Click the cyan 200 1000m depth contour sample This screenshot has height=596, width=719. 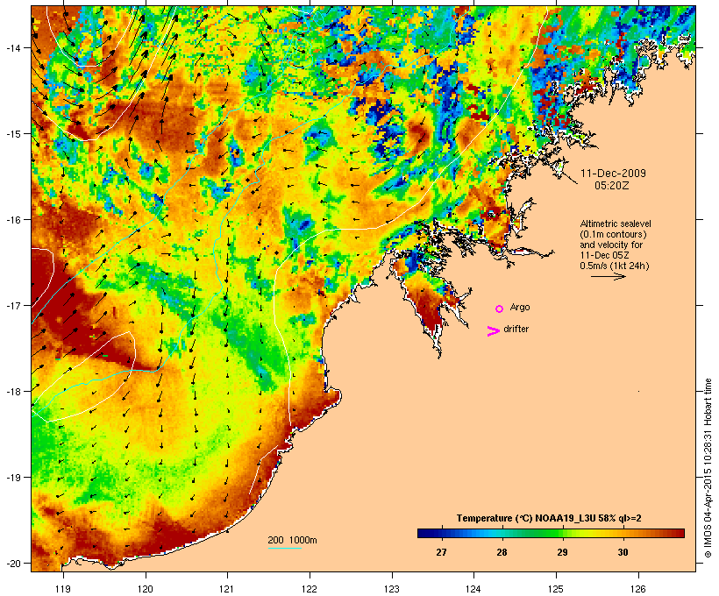[285, 548]
